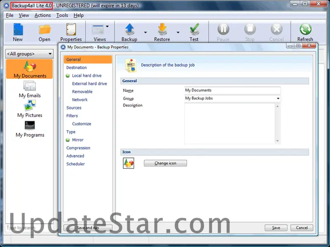Open the Restore dropdown arrow
The image size is (330, 247).
(x=178, y=33)
